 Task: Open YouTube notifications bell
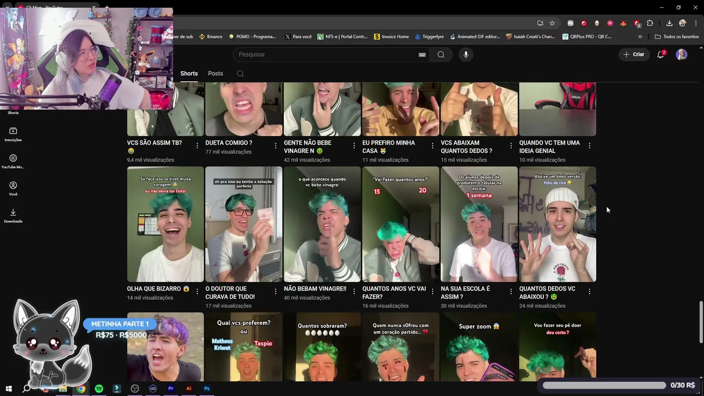click(x=661, y=54)
